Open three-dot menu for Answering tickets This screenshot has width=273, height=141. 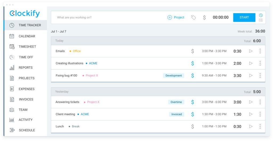(260, 102)
